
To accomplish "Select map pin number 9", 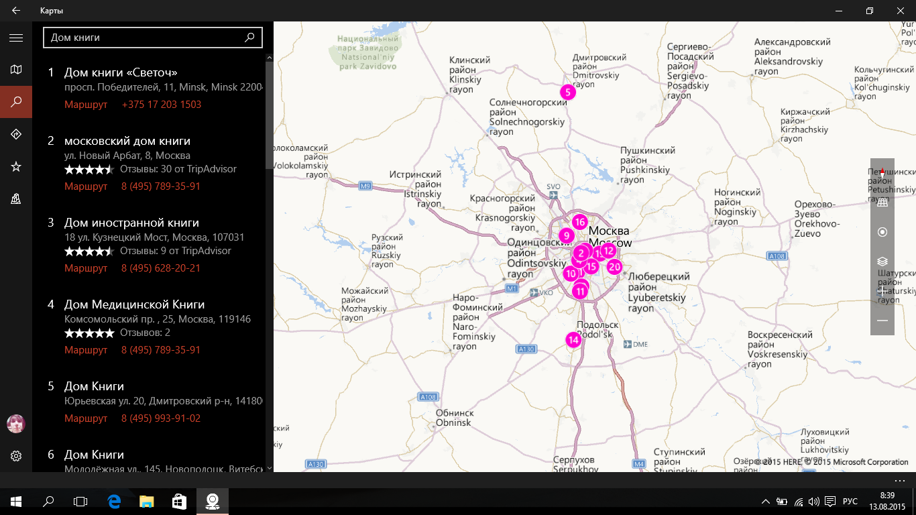I will (x=567, y=235).
